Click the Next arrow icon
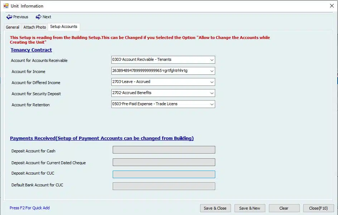338x215 pixels. tap(38, 17)
